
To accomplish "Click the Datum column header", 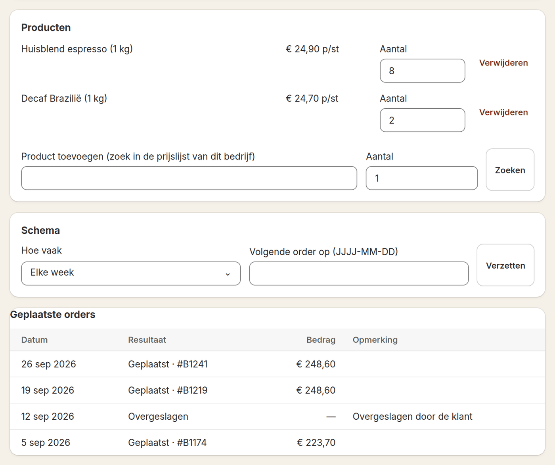I will pyautogui.click(x=34, y=340).
